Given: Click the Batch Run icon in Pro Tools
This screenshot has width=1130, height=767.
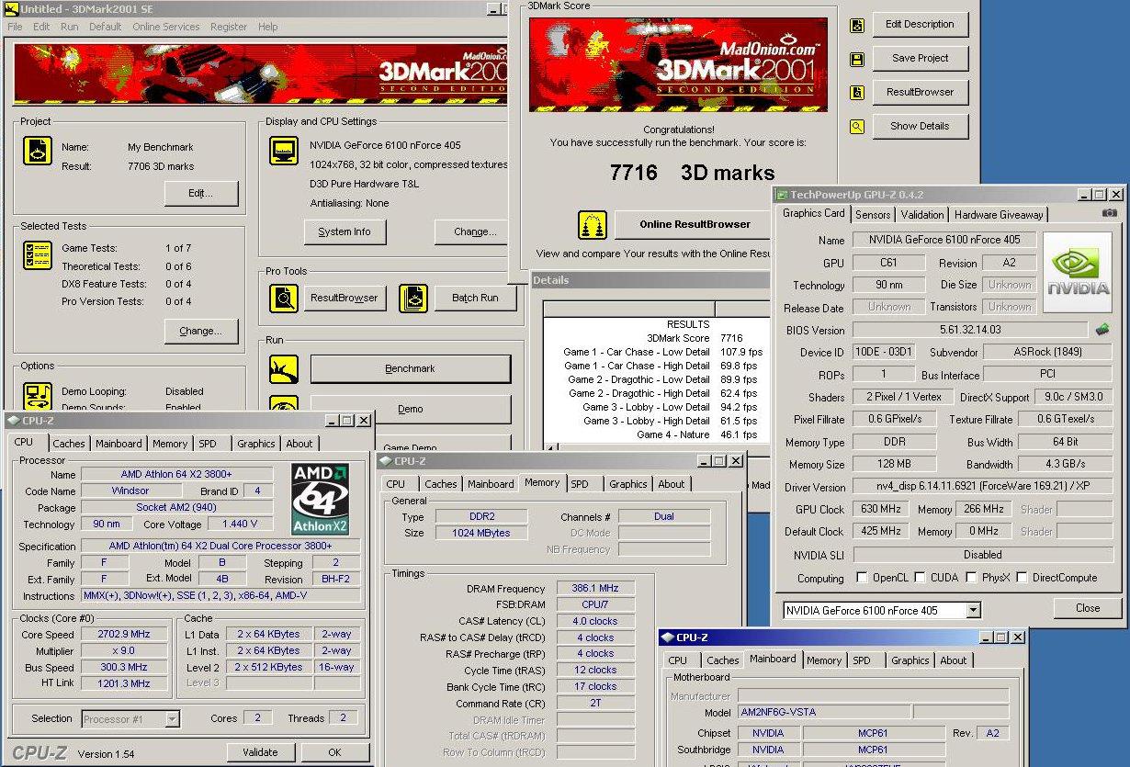Looking at the screenshot, I should tap(414, 298).
